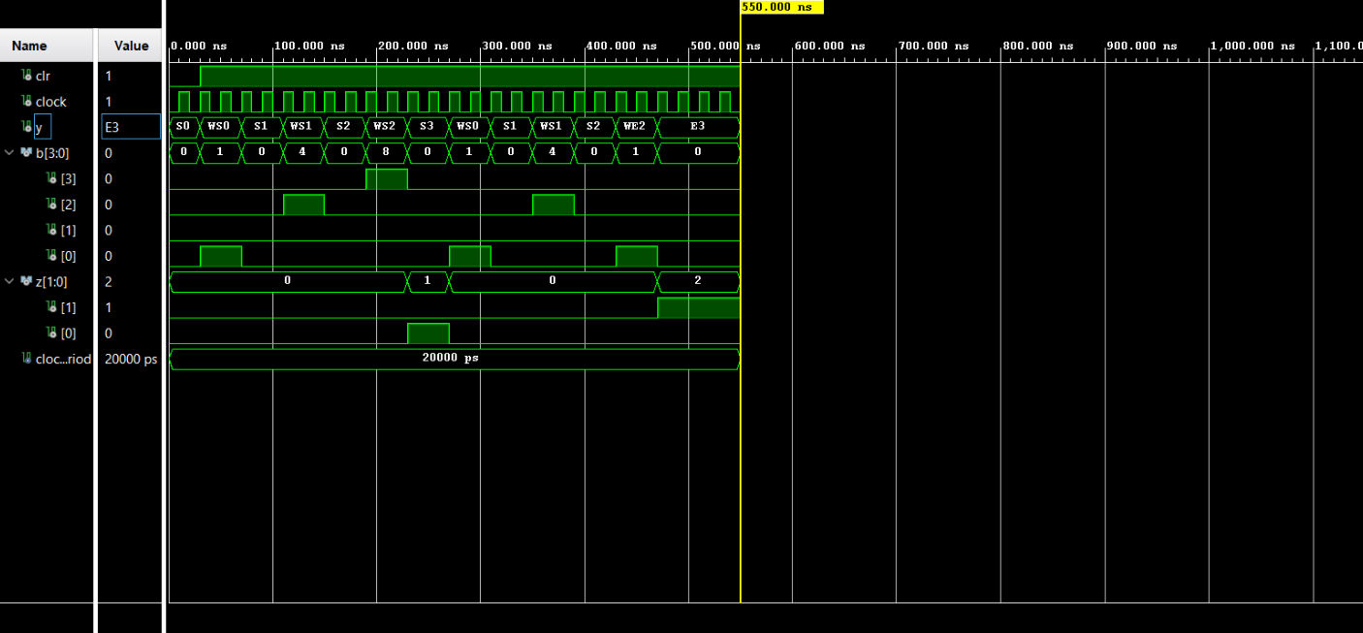The image size is (1363, 633).
Task: Click the icon for bit [2] of b
Action: tap(52, 205)
